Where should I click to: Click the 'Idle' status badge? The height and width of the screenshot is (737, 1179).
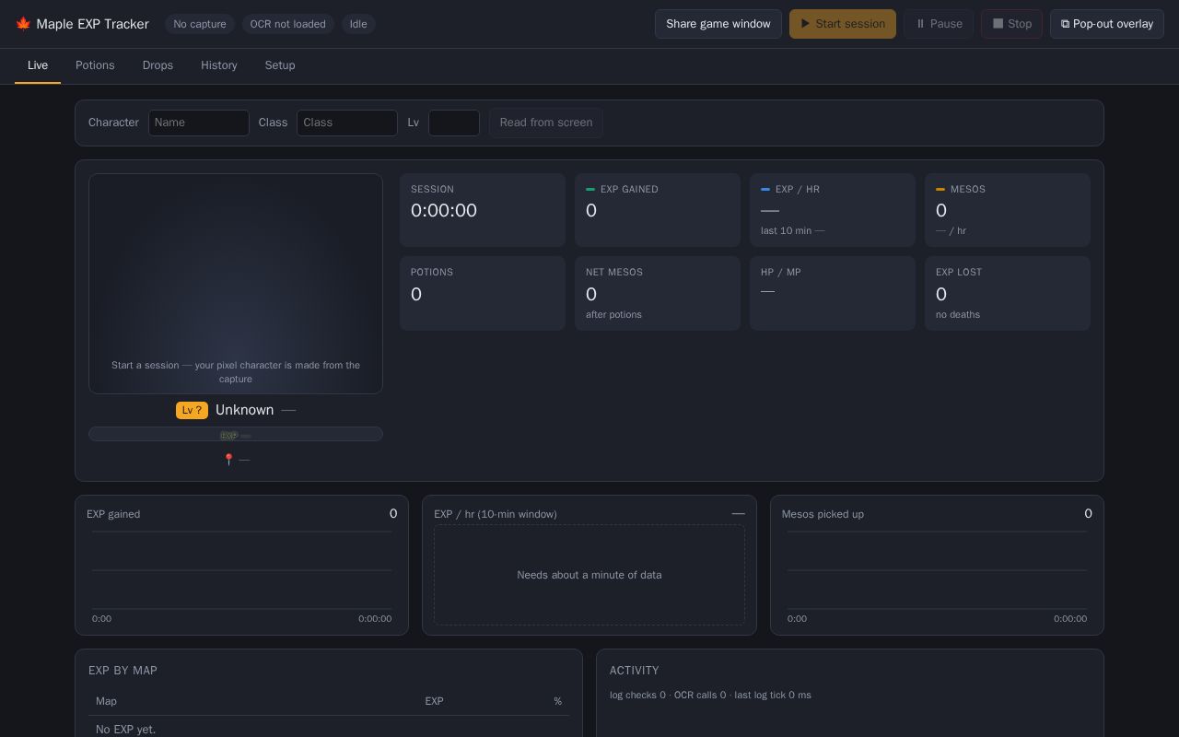358,24
